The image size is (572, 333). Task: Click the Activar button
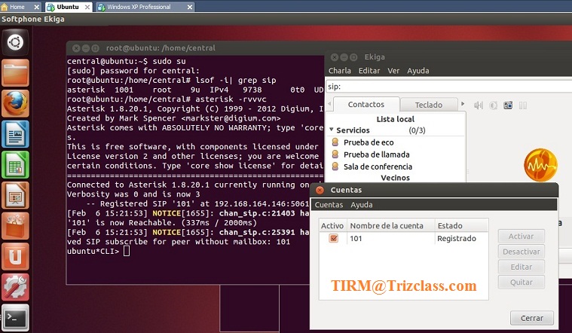pyautogui.click(x=521, y=237)
